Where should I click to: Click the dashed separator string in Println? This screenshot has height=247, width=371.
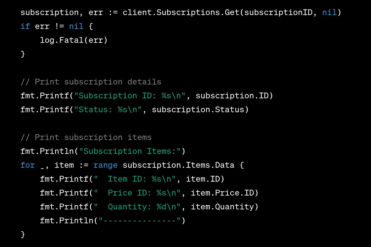point(139,221)
